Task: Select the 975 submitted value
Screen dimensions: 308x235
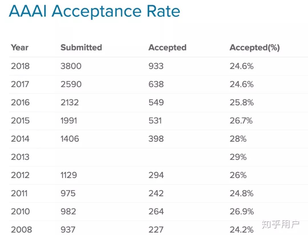Action: [x=68, y=193]
